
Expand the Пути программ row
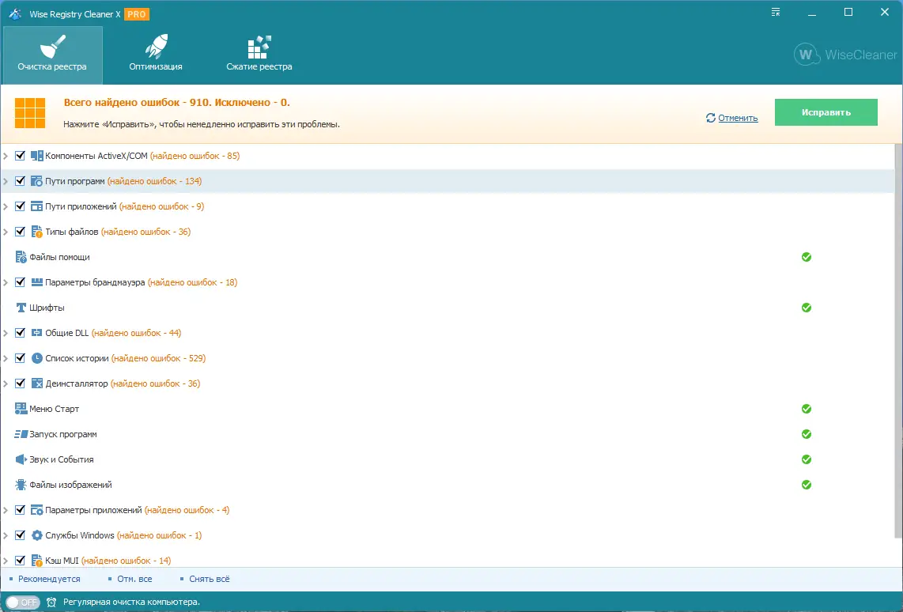click(x=6, y=181)
